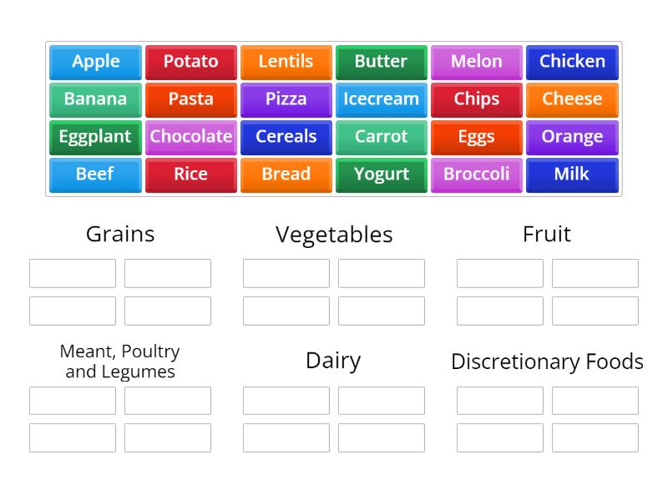Viewport: 668px width, 501px height.
Task: Choose the Chocolate tile
Action: tap(190, 137)
